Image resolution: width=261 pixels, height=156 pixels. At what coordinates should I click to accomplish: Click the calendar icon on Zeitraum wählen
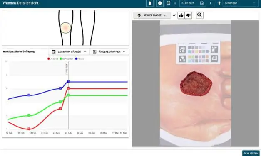pos(54,51)
